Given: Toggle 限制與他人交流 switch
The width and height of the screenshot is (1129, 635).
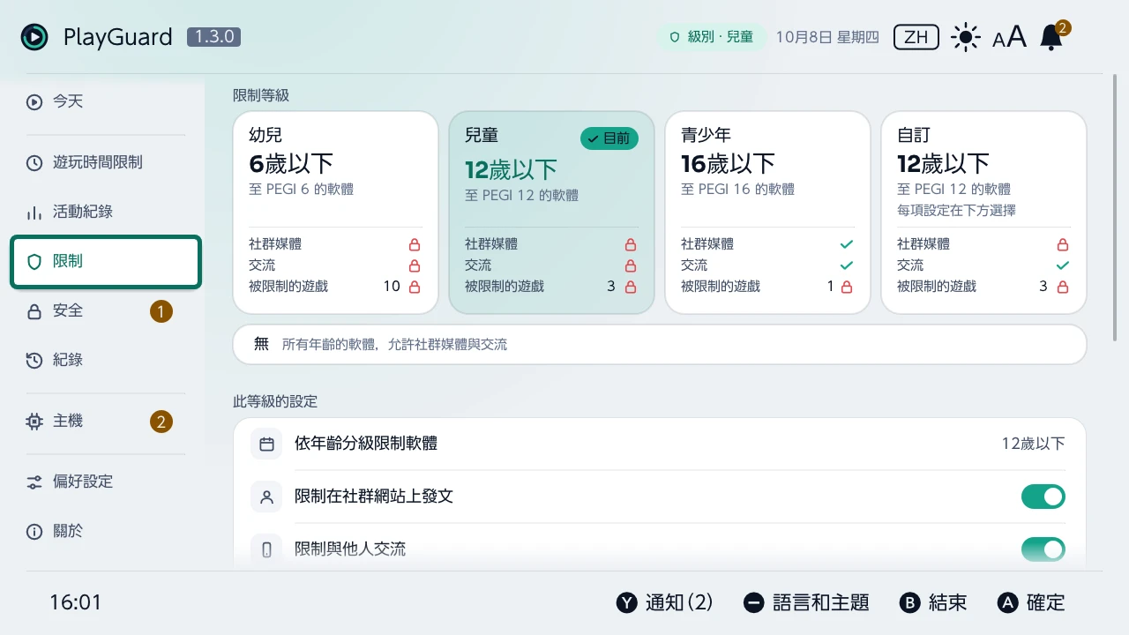Looking at the screenshot, I should (x=1043, y=549).
